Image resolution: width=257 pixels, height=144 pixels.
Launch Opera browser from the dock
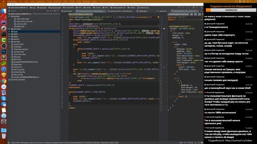(x=4, y=17)
